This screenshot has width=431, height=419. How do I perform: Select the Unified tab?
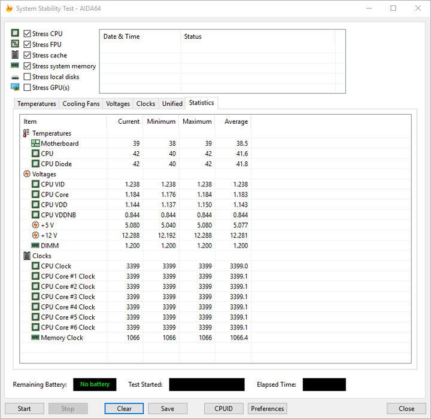click(172, 104)
